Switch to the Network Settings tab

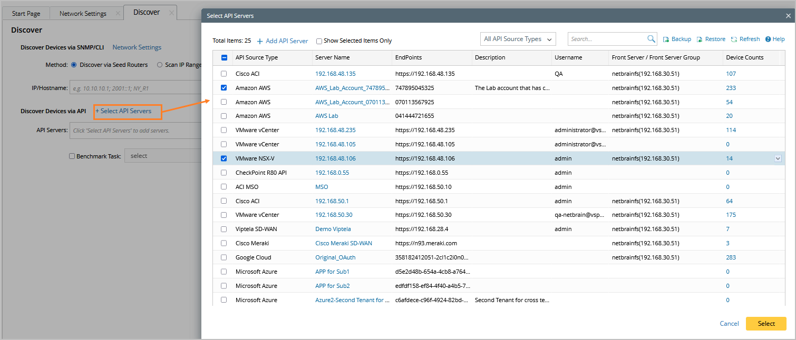click(83, 14)
